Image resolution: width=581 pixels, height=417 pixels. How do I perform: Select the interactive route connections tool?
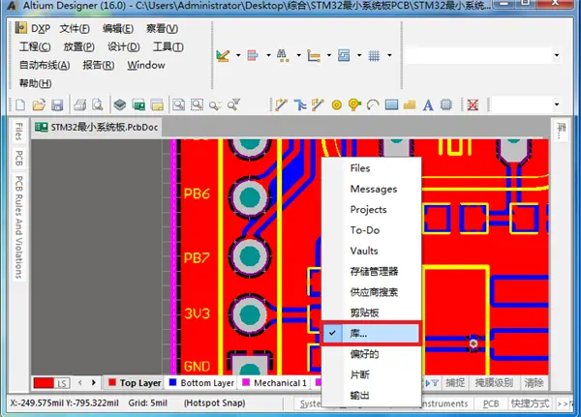pyautogui.click(x=281, y=104)
